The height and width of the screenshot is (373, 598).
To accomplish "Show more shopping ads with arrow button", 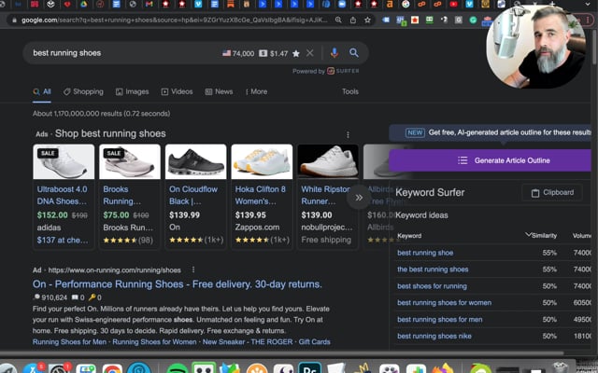I will [359, 198].
